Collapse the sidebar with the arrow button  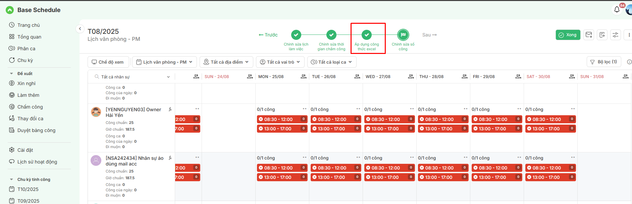80,29
